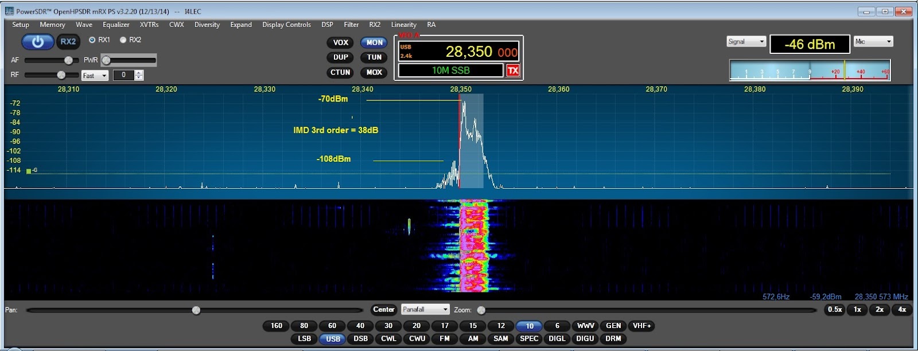Screen dimensions: 918x351
Task: Activate the TUN tune button
Action: click(374, 57)
